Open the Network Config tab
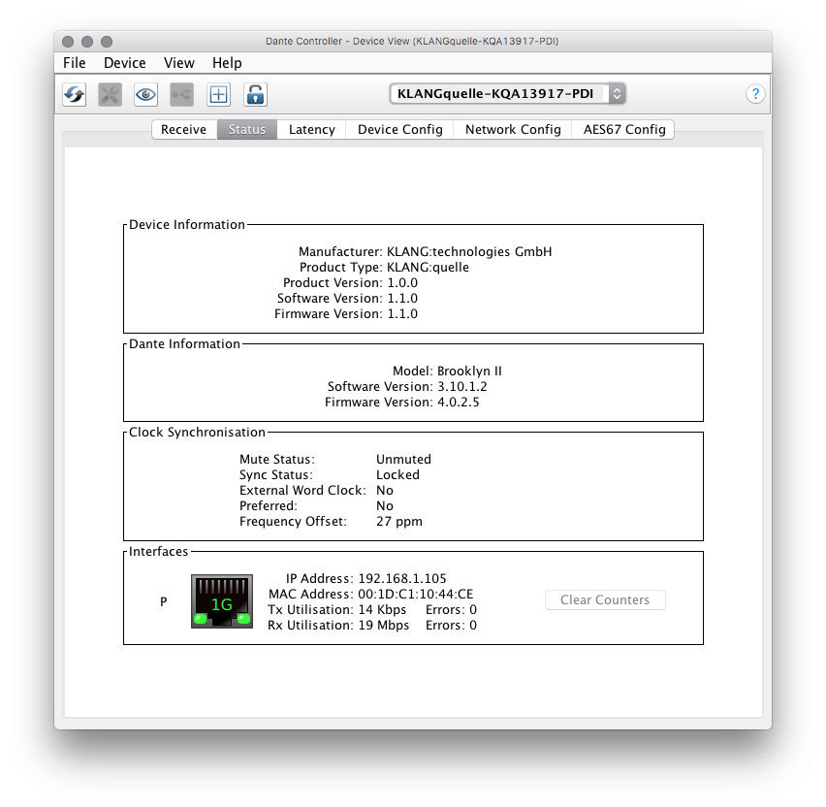Image resolution: width=826 pixels, height=807 pixels. point(513,130)
